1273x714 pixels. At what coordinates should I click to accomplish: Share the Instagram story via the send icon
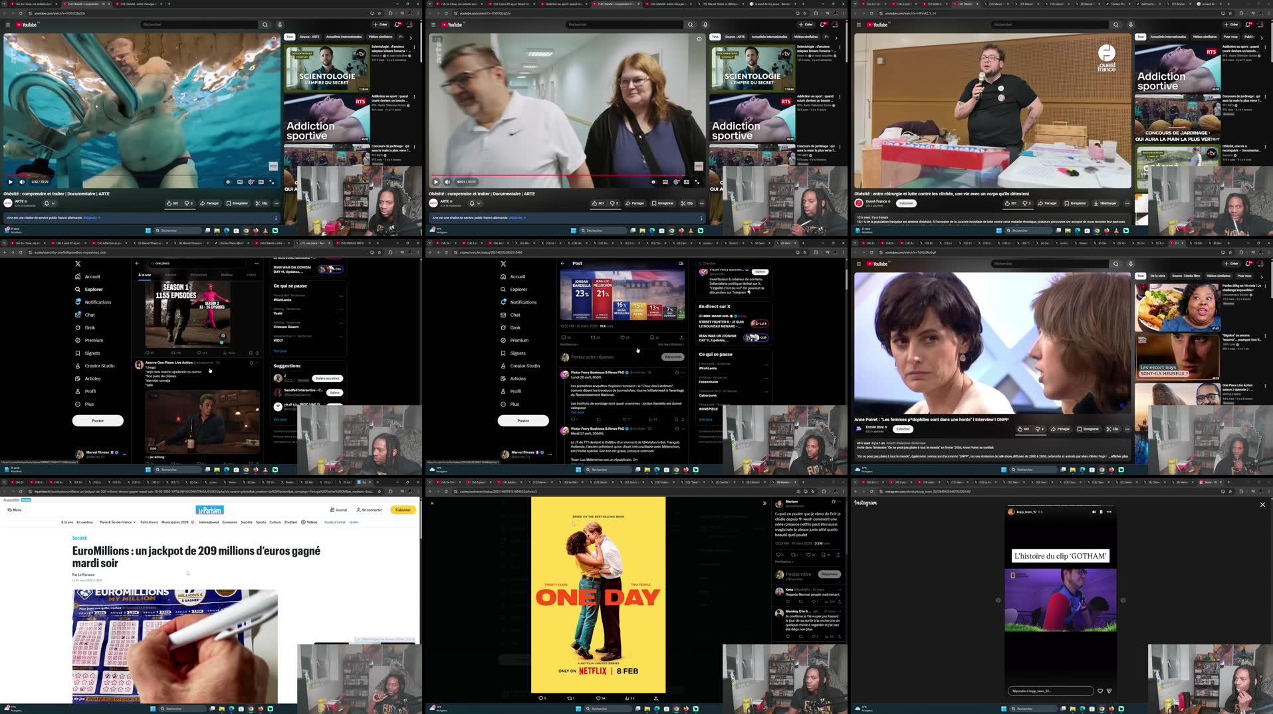(1109, 691)
